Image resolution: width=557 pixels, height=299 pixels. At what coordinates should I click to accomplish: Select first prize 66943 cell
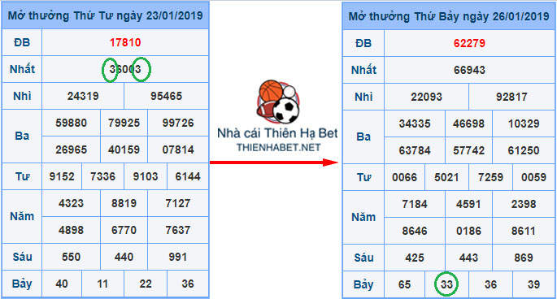[x=469, y=70]
